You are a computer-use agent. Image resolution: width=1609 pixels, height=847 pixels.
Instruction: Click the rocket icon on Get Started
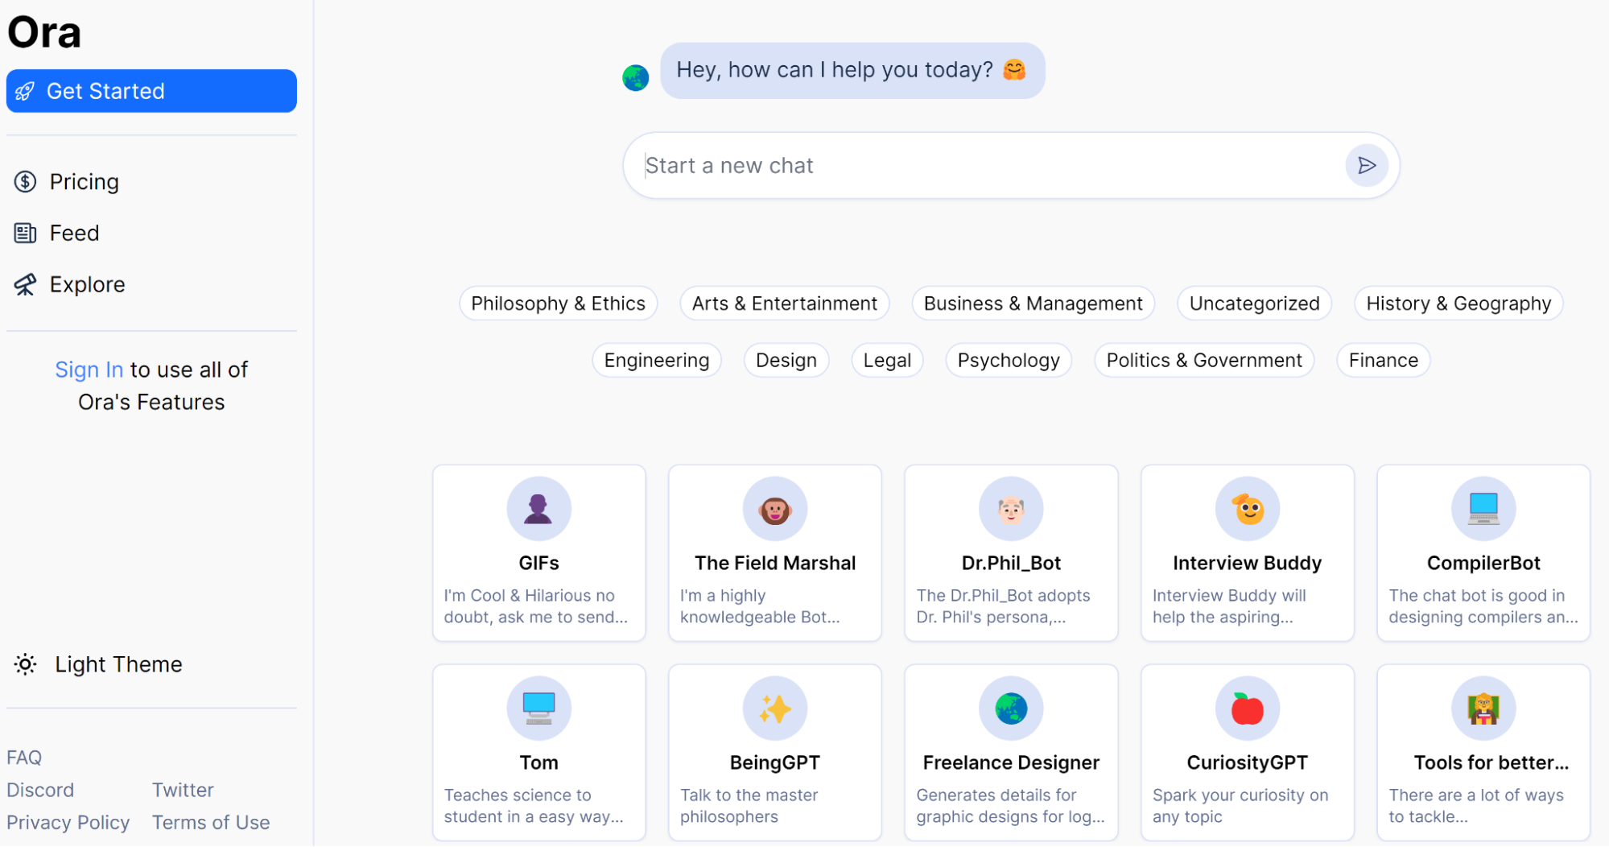click(25, 92)
